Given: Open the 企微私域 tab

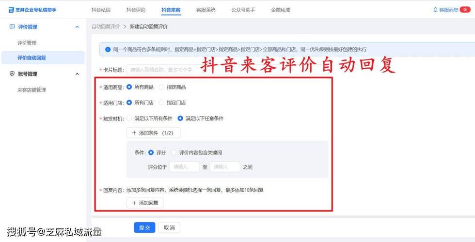Looking at the screenshot, I should [x=281, y=10].
